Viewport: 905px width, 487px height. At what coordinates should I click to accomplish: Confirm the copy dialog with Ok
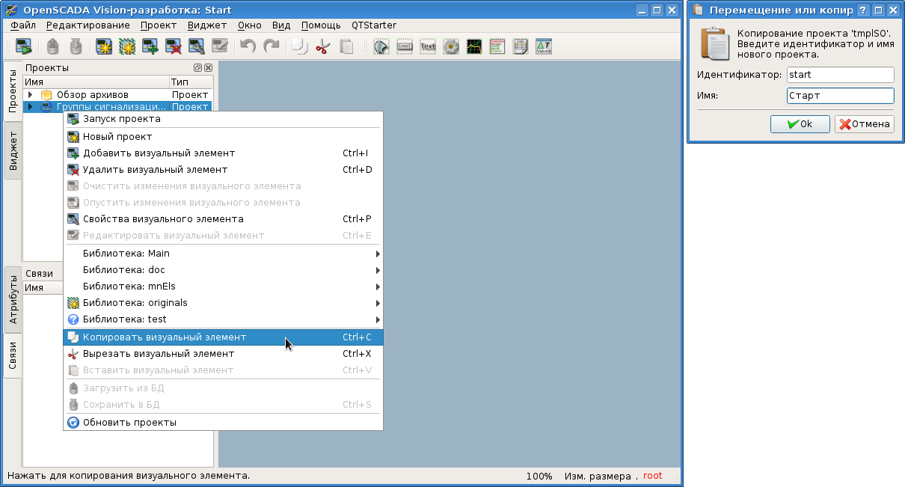tap(800, 124)
